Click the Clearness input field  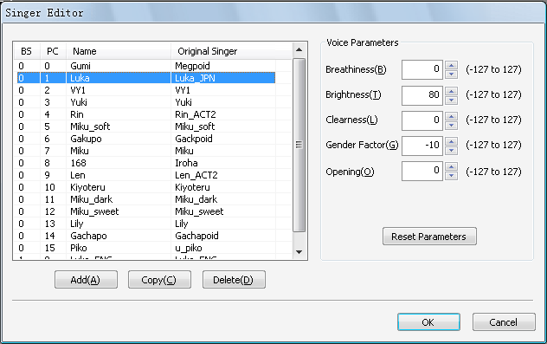422,120
